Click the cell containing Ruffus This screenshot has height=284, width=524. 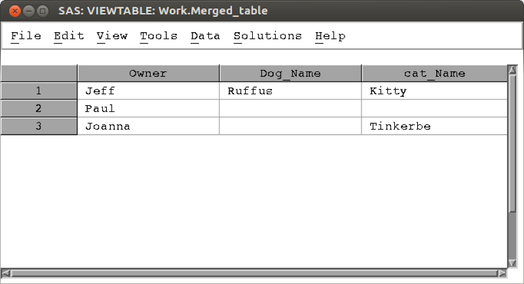290,91
